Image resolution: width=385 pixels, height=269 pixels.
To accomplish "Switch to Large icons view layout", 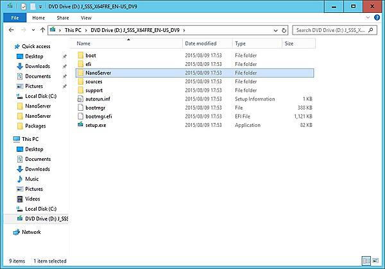I will (375, 261).
